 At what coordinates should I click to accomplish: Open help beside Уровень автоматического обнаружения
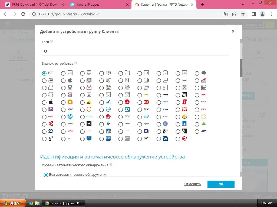click(x=111, y=165)
